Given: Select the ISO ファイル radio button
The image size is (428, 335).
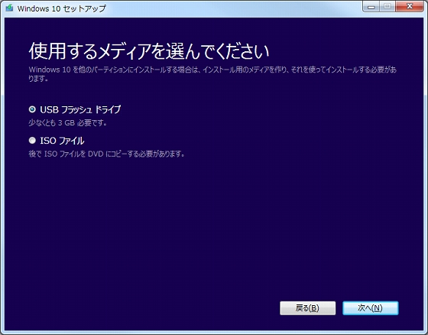Looking at the screenshot, I should (32, 141).
